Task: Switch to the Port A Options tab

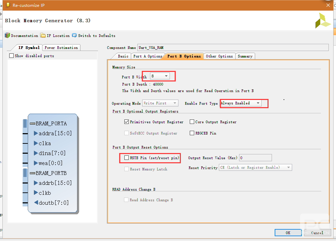Action: (148, 56)
